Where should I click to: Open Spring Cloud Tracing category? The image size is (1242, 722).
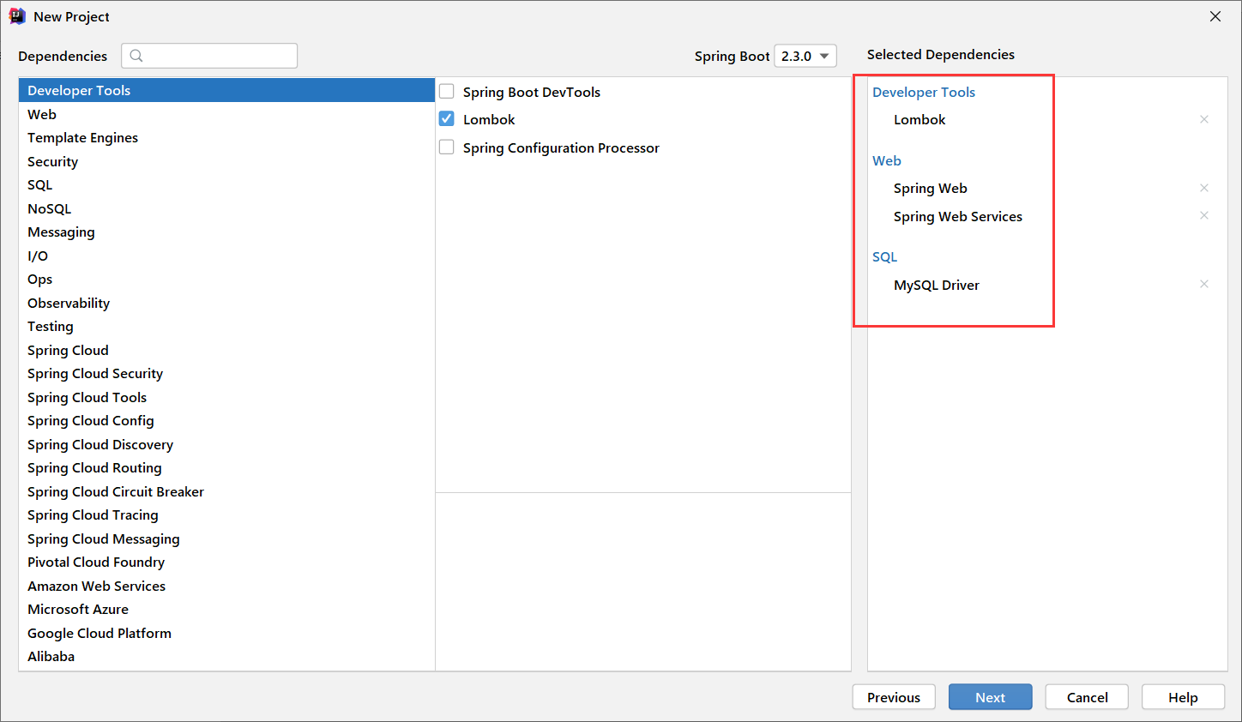[226, 514]
